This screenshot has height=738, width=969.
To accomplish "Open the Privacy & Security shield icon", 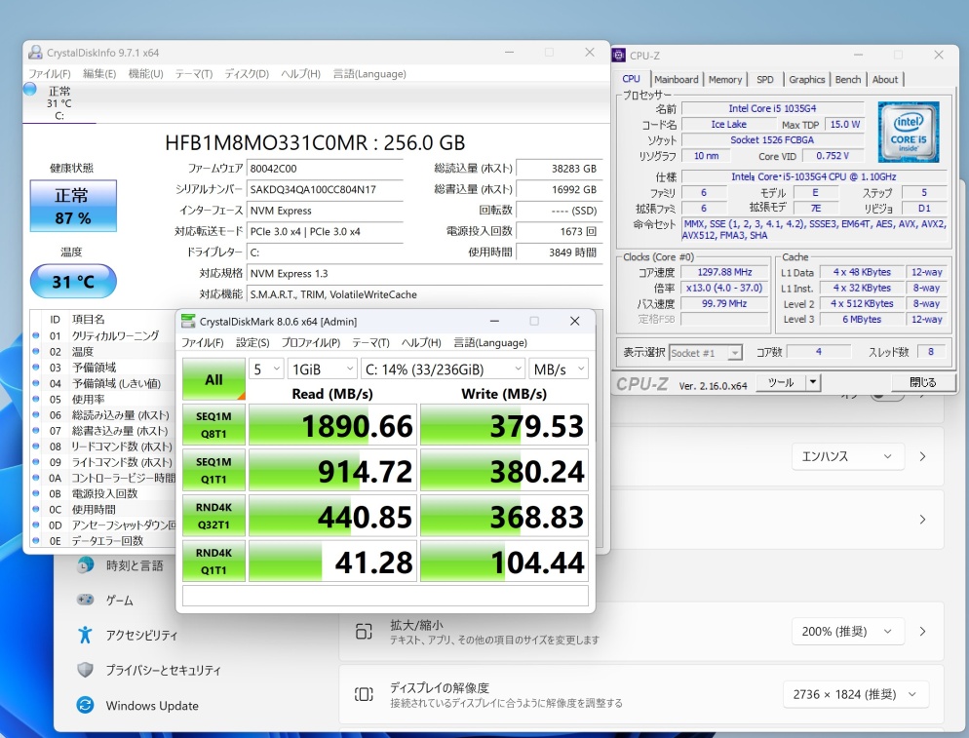I will (86, 671).
